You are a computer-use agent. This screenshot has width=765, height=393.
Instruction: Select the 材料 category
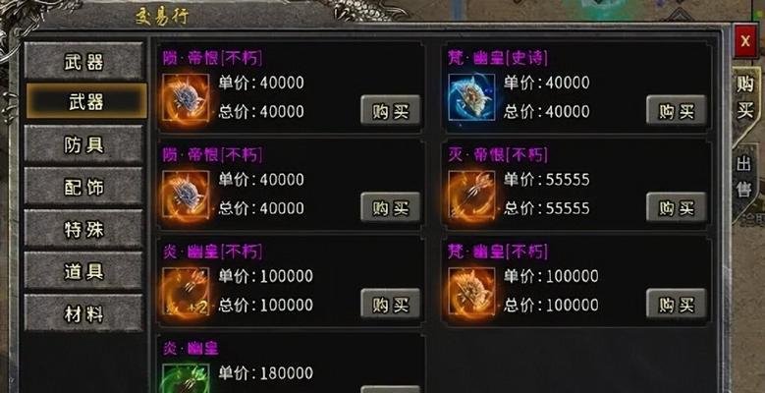[x=83, y=313]
